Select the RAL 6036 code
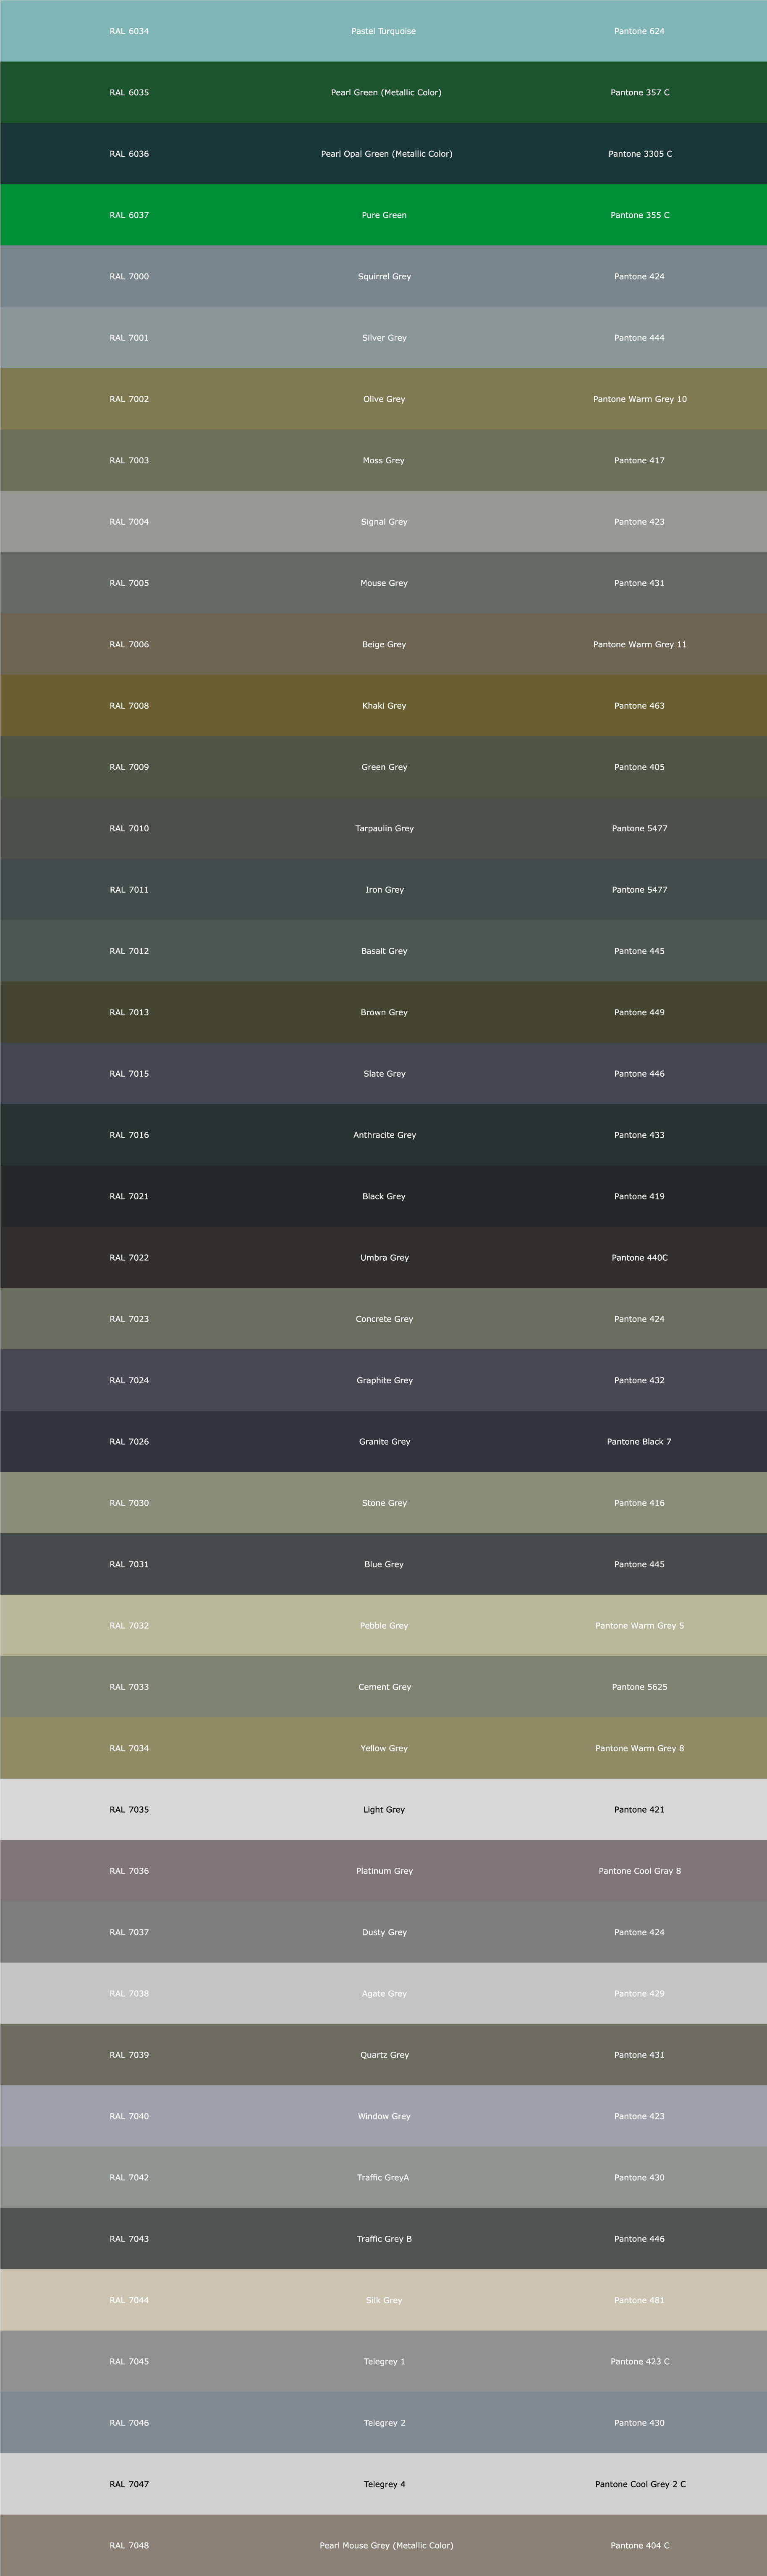767x2576 pixels. click(129, 154)
